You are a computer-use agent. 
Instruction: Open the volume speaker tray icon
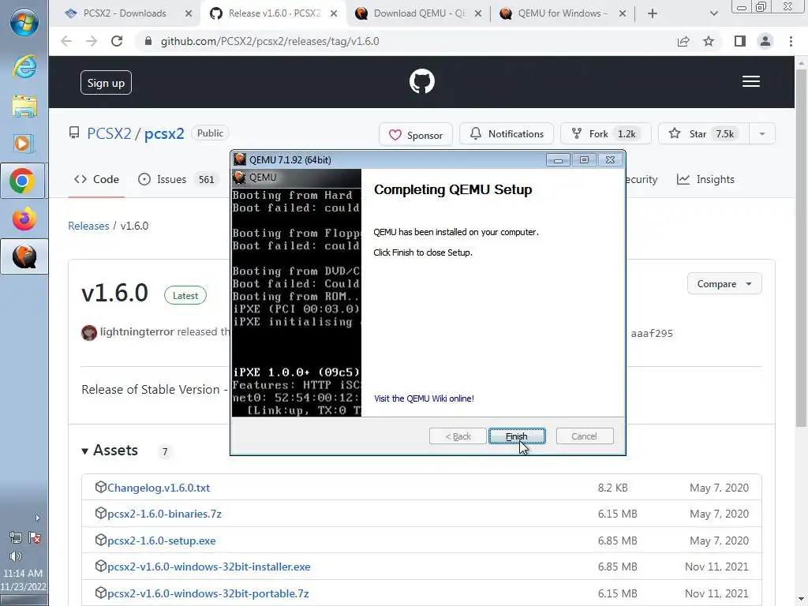click(16, 556)
